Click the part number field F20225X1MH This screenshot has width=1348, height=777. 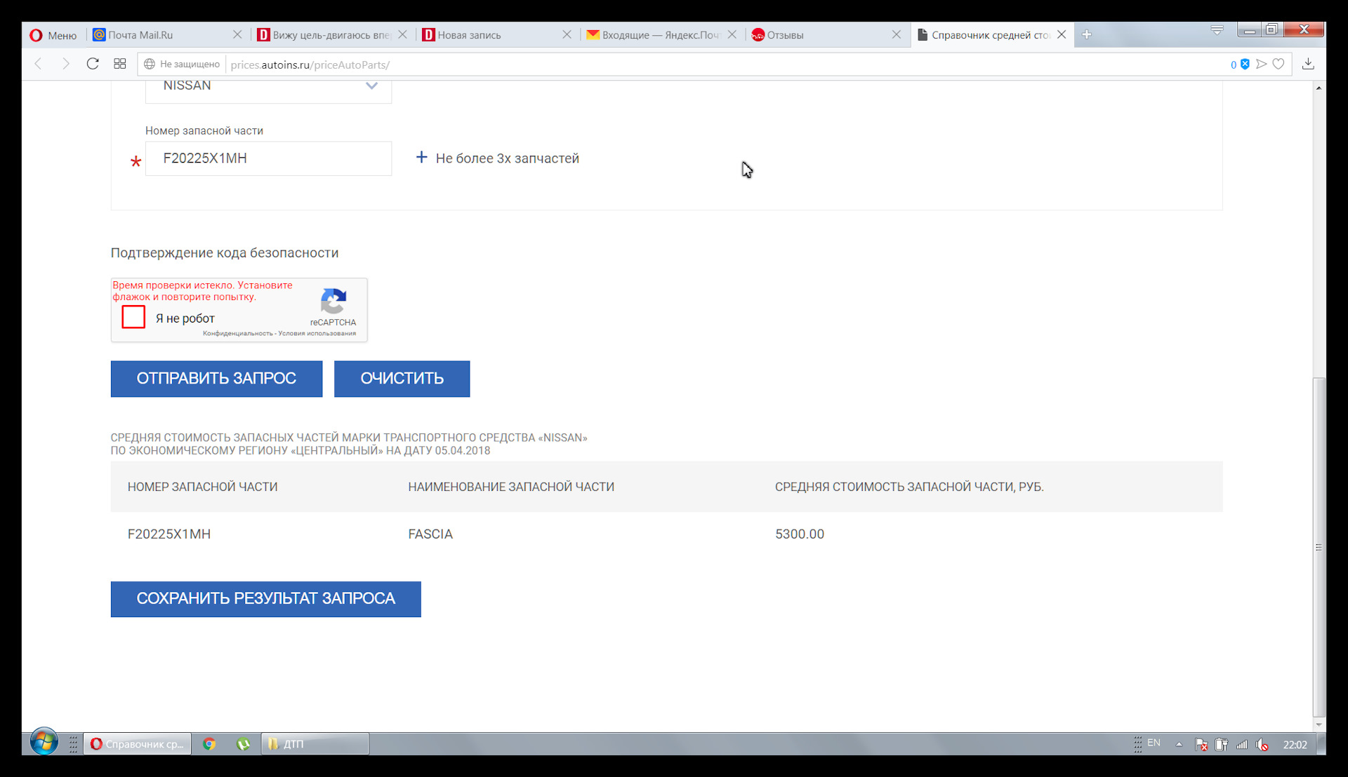pyautogui.click(x=268, y=158)
